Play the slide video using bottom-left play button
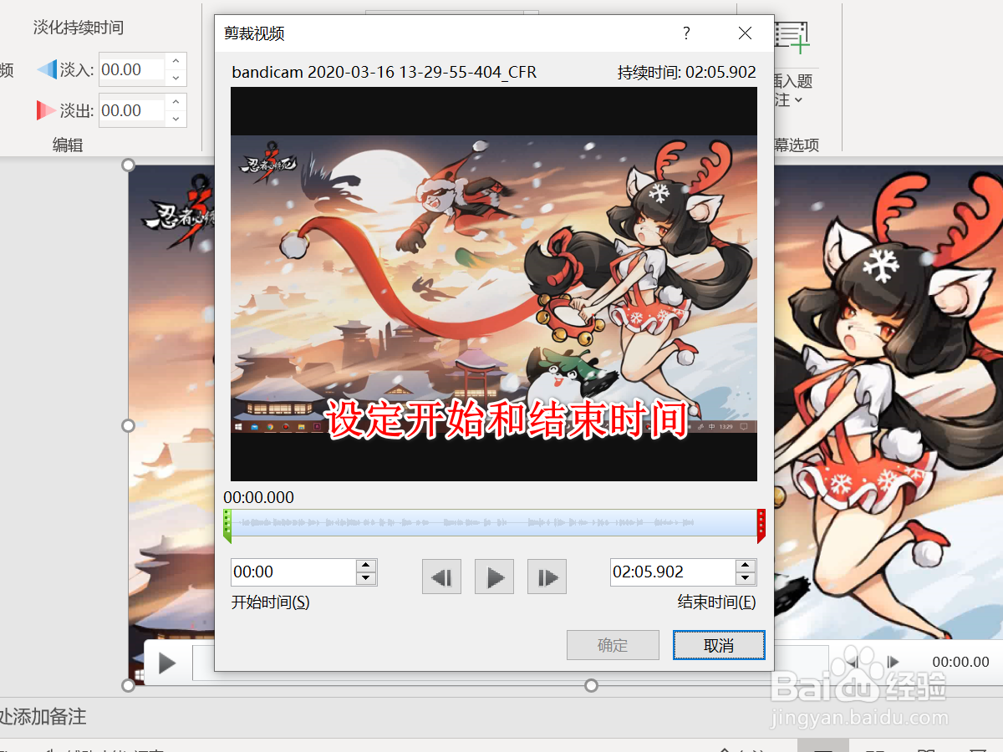 coord(167,663)
